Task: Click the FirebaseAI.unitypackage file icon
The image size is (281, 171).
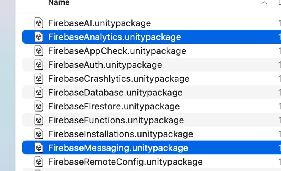Action: tap(38, 23)
